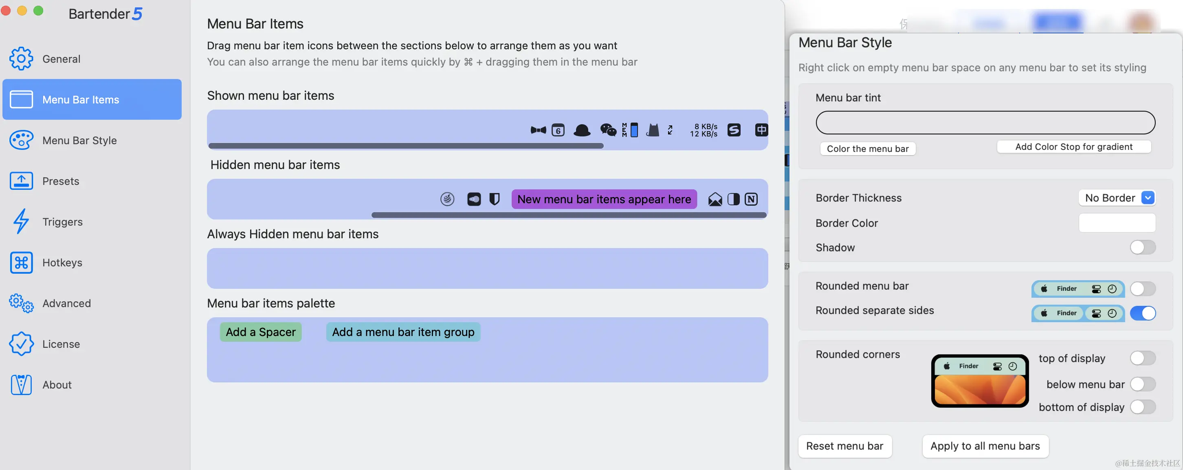Open the Hotkeys settings section
The width and height of the screenshot is (1183, 470).
pyautogui.click(x=62, y=262)
